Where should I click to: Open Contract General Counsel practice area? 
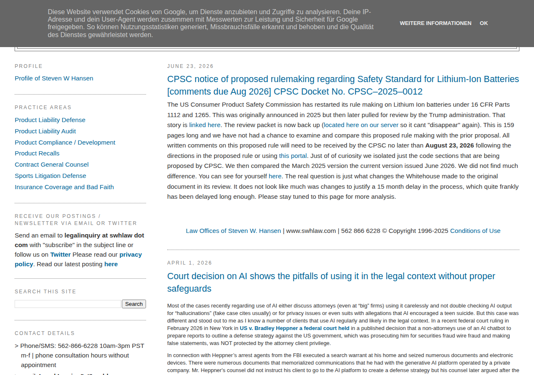click(x=52, y=165)
